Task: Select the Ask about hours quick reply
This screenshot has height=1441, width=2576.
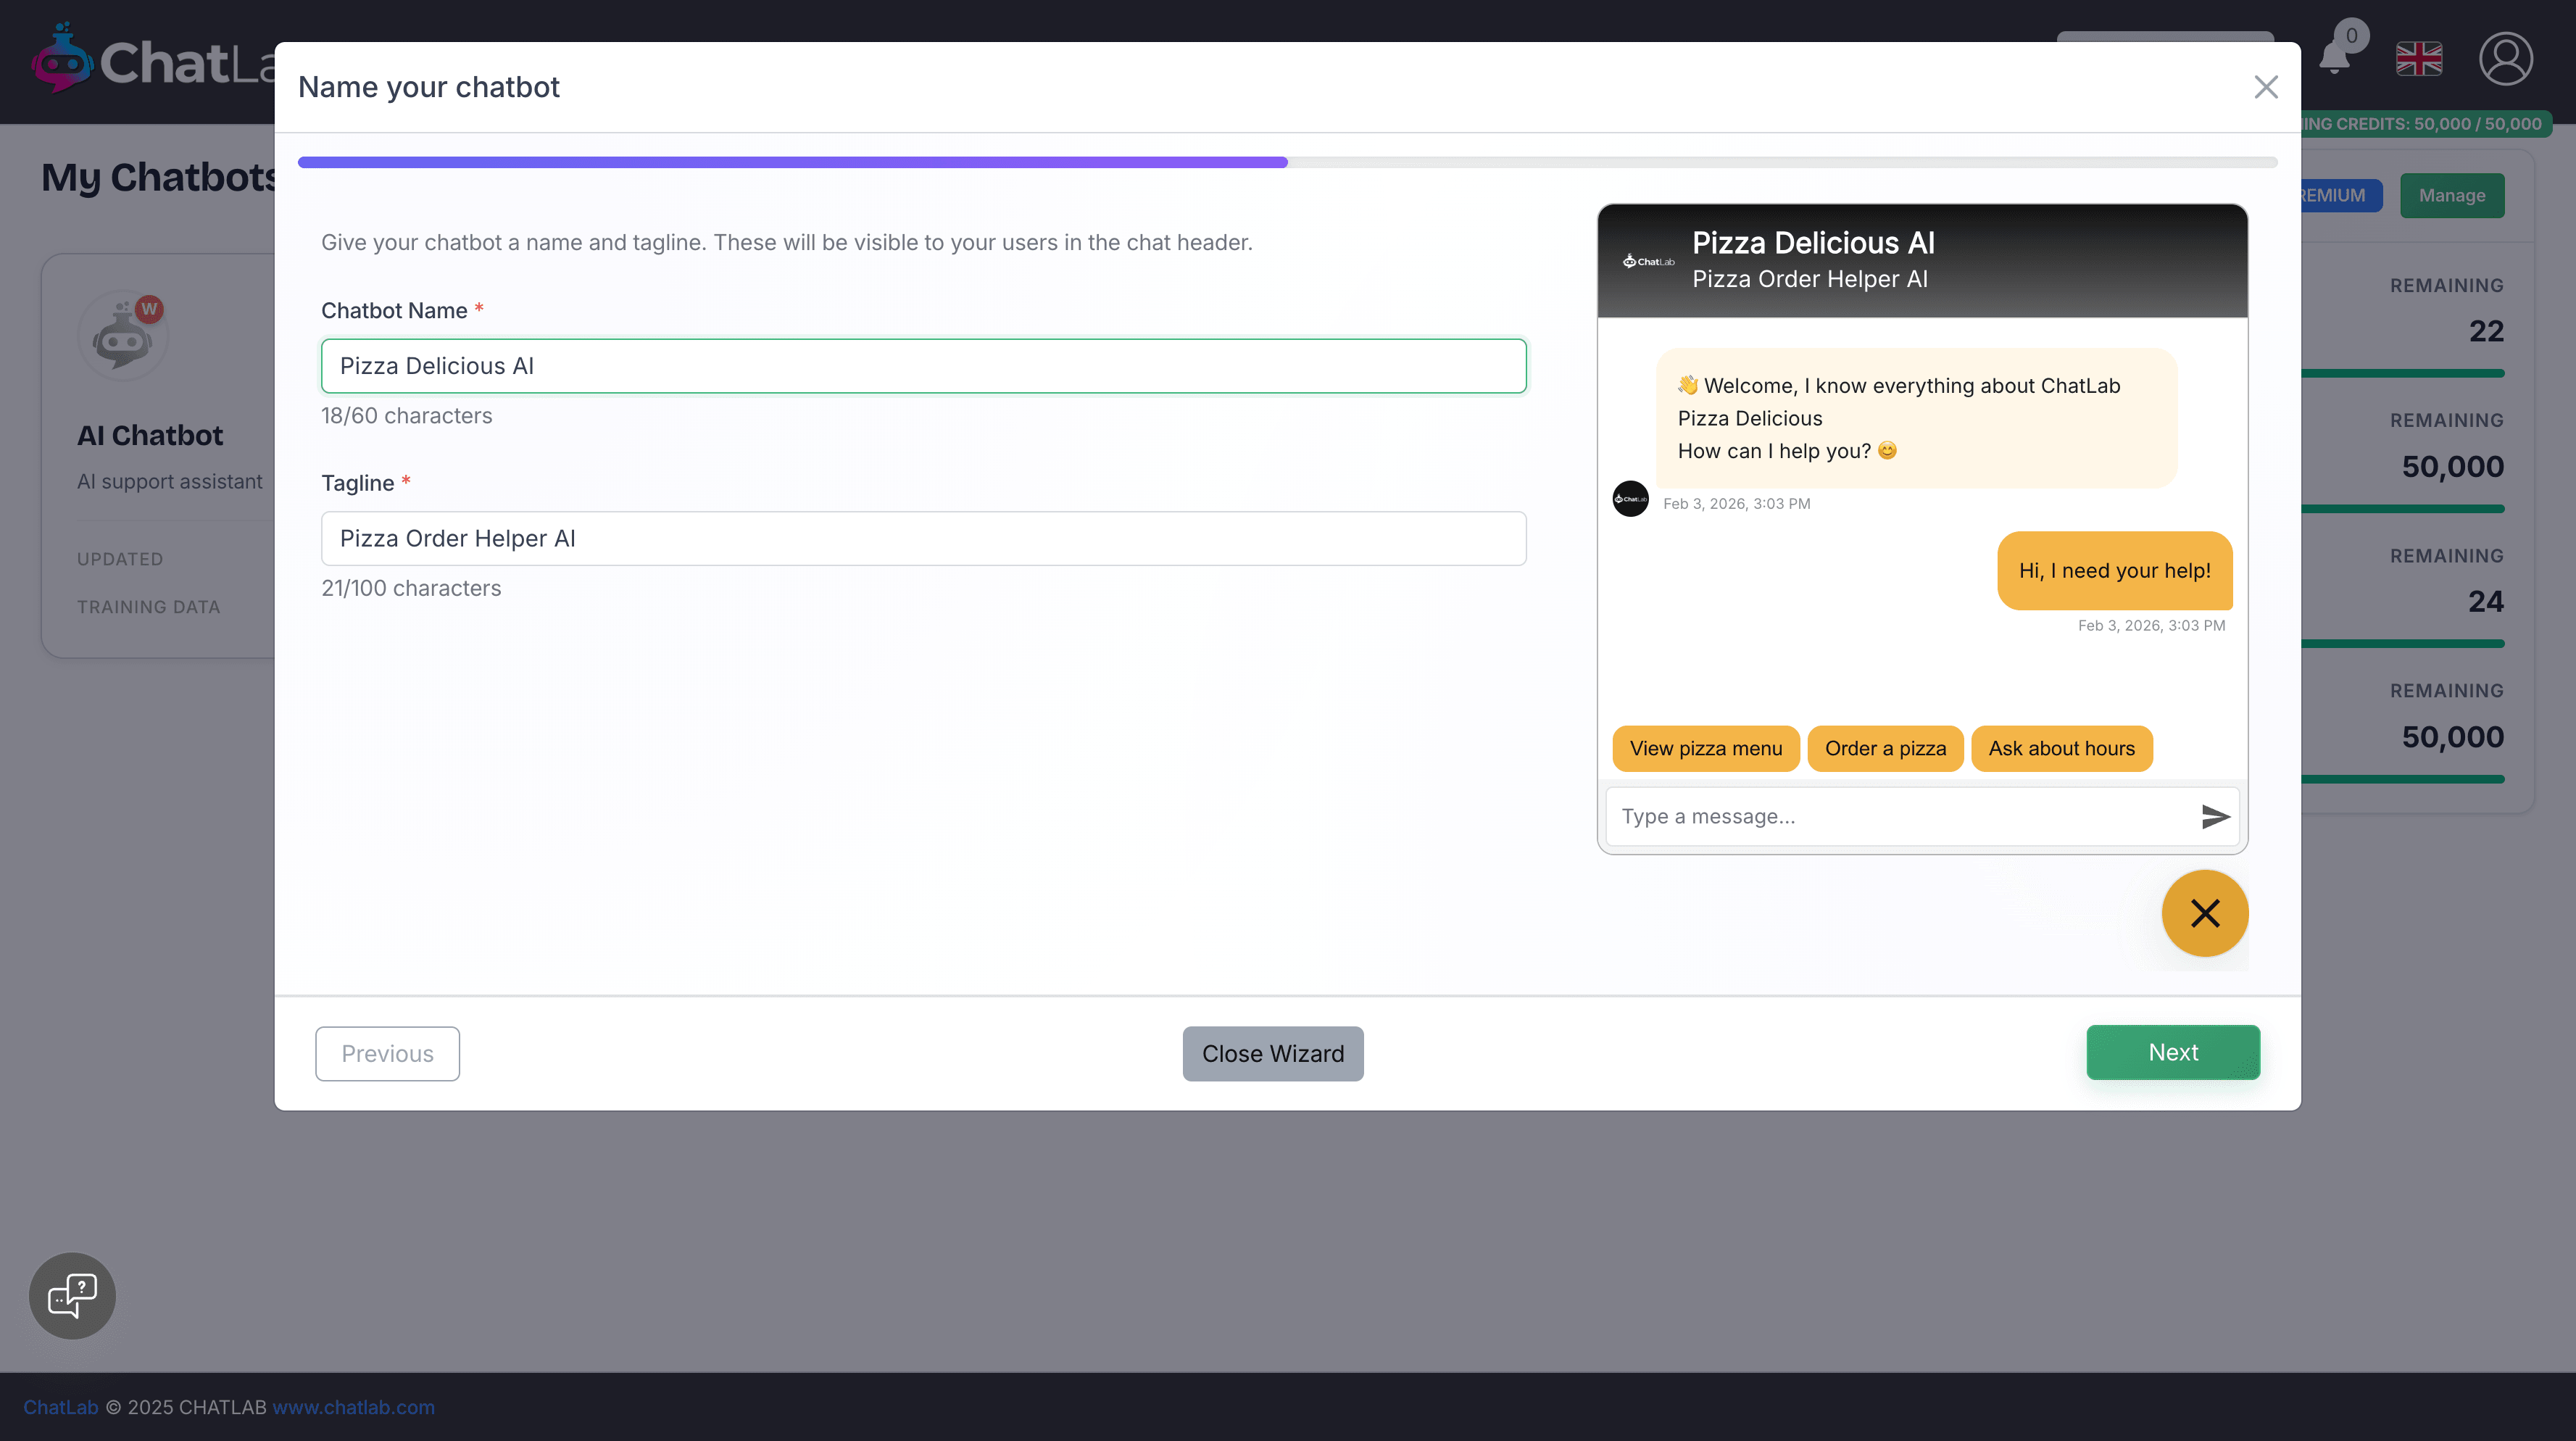Action: [2061, 748]
